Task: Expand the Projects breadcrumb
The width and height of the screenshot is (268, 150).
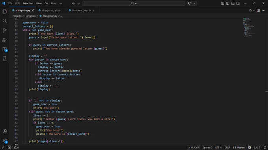Action: click(x=17, y=16)
